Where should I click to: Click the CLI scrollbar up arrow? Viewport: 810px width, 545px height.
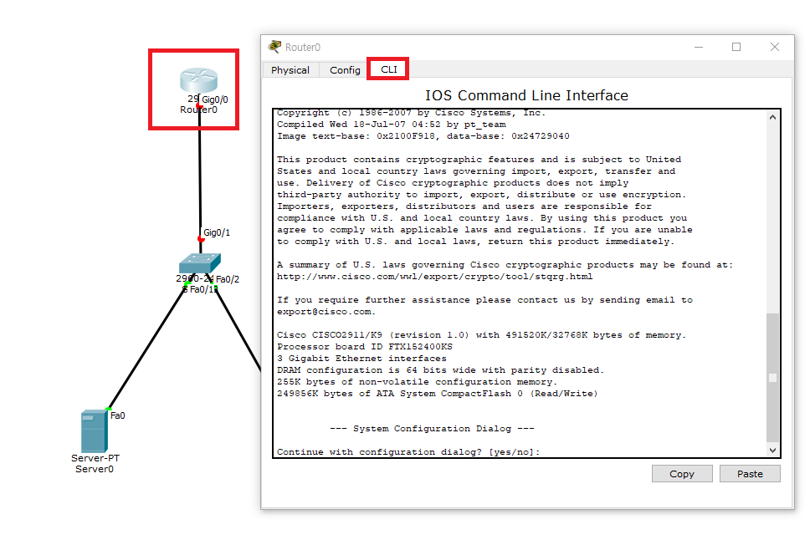pyautogui.click(x=772, y=117)
